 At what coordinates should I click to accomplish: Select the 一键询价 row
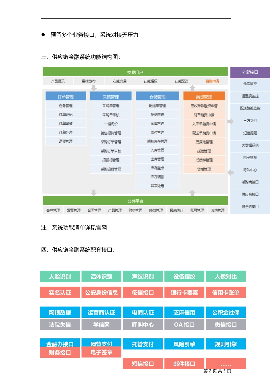(x=111, y=124)
